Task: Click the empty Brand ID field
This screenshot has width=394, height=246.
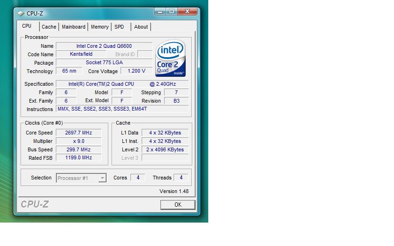Action: click(145, 54)
